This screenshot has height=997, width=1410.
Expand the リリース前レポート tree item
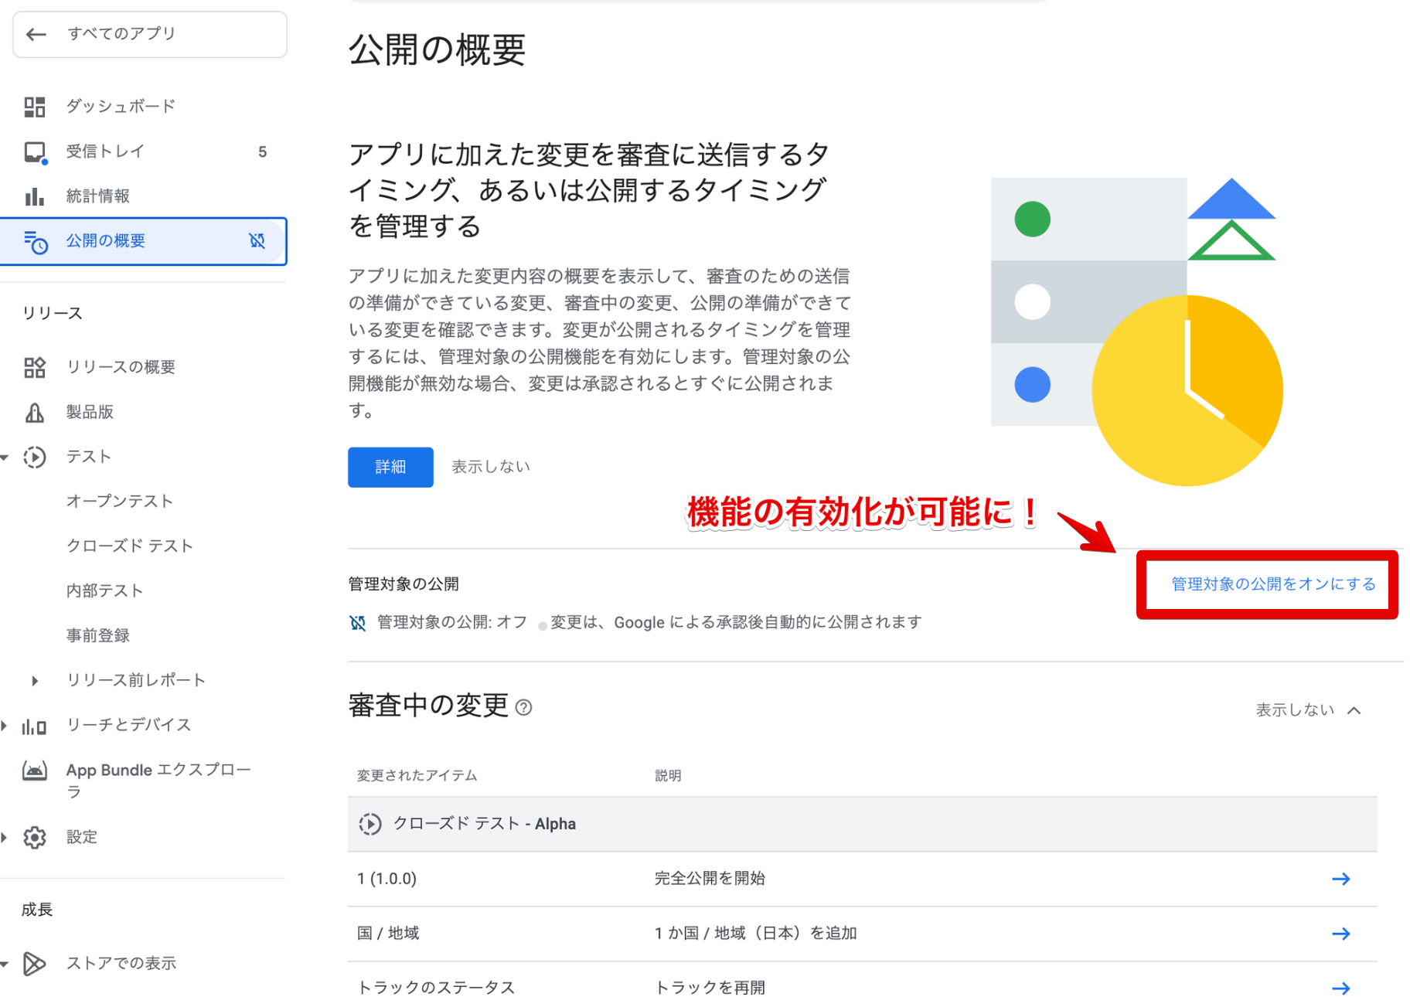point(35,681)
